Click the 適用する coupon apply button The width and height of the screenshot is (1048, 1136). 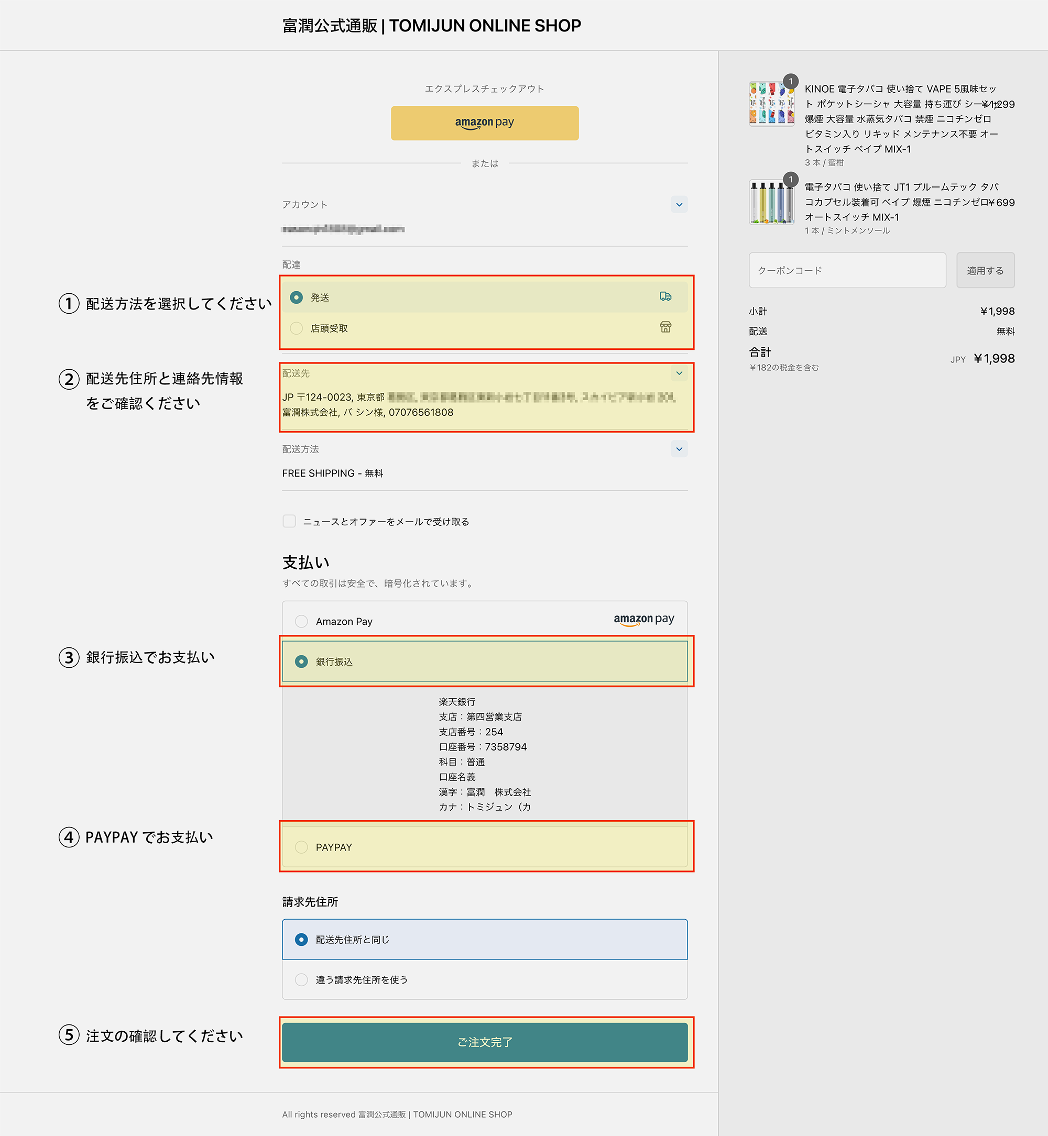[x=985, y=270]
